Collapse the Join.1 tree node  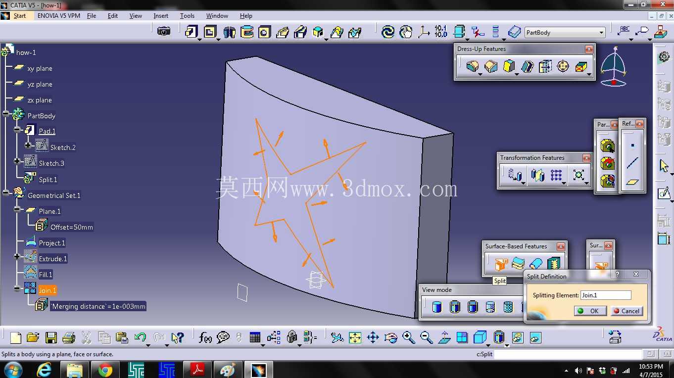point(17,288)
